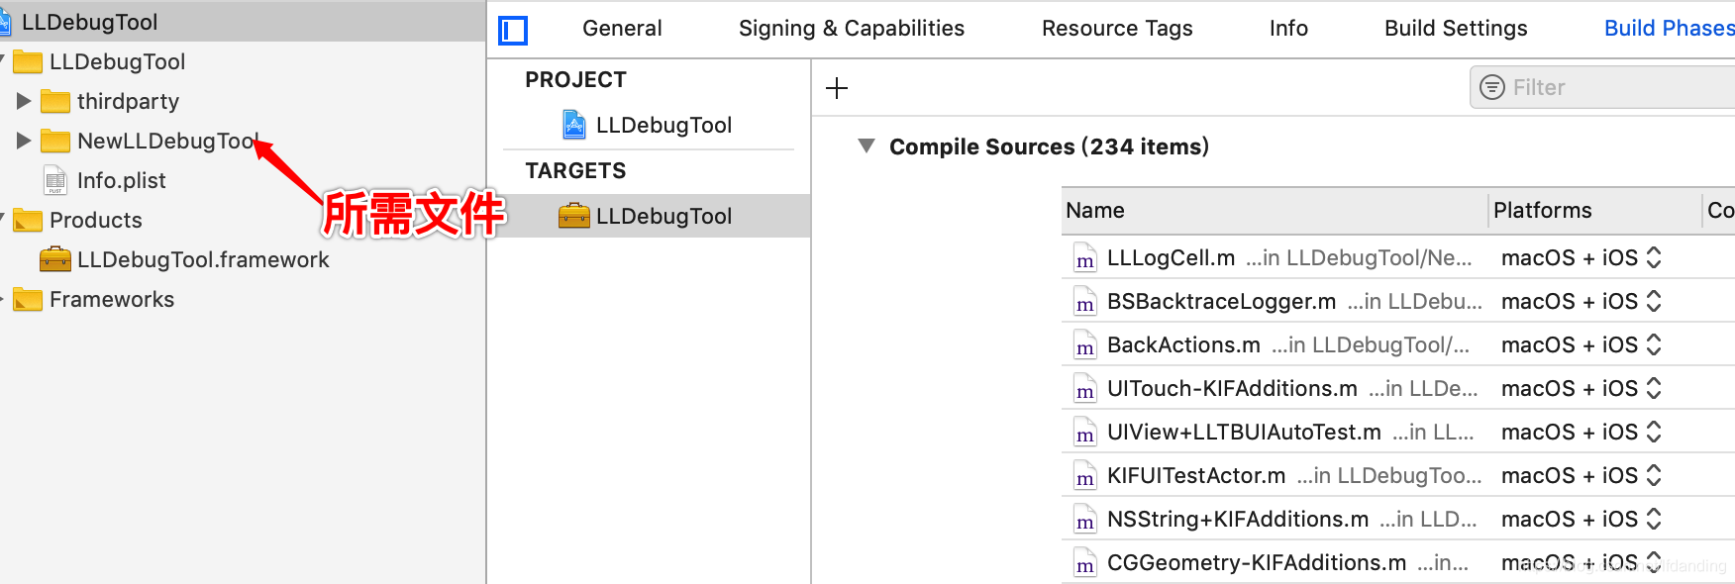
Task: Click the filter icon in search field
Action: 1491,88
